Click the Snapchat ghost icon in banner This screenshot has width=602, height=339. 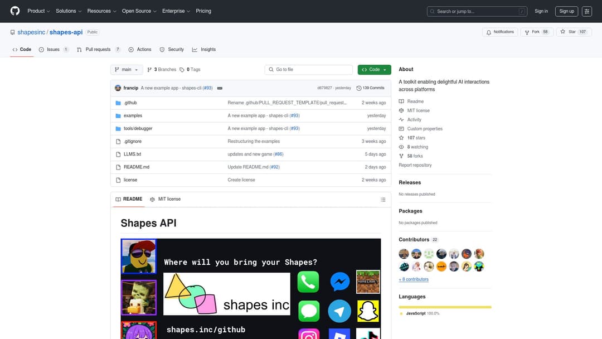point(368,311)
